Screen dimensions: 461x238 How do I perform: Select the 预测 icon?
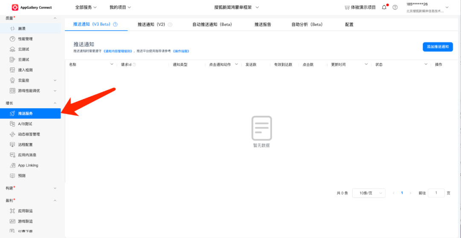[x=12, y=175]
